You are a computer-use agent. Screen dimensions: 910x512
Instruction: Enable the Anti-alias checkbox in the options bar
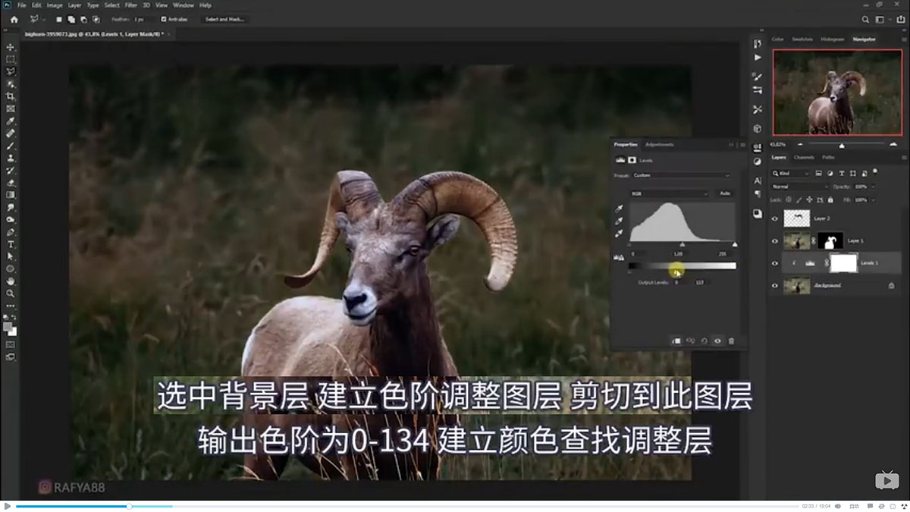click(165, 19)
